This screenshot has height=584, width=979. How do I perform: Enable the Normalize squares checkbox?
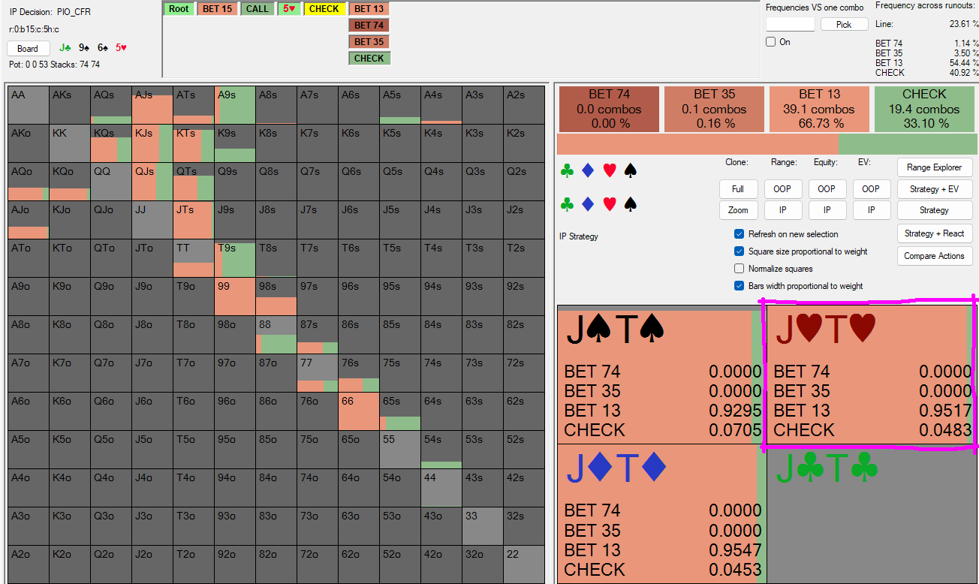click(740, 269)
